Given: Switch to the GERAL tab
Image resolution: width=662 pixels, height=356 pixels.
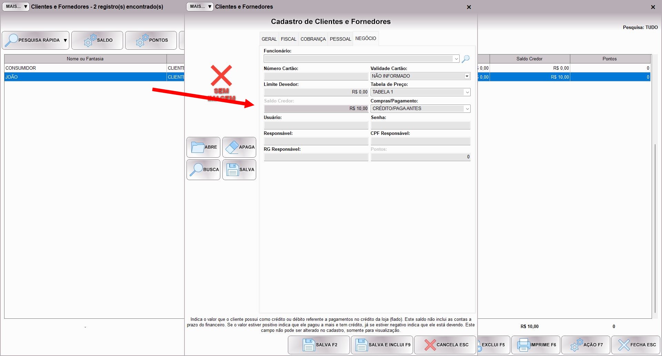Looking at the screenshot, I should 269,39.
